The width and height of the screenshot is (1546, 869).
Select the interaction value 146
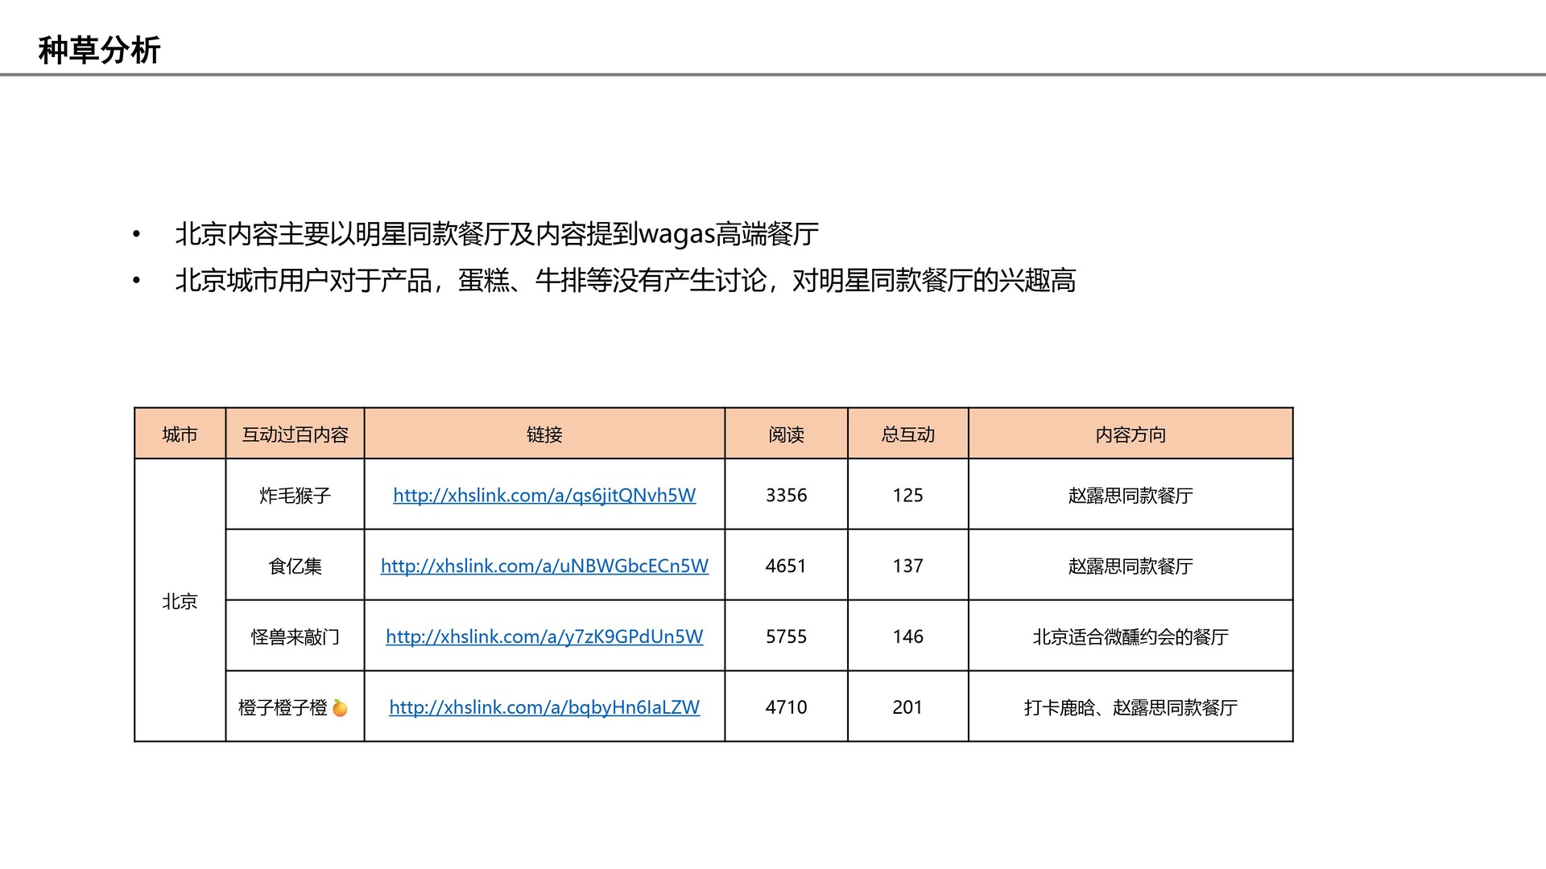coord(907,636)
